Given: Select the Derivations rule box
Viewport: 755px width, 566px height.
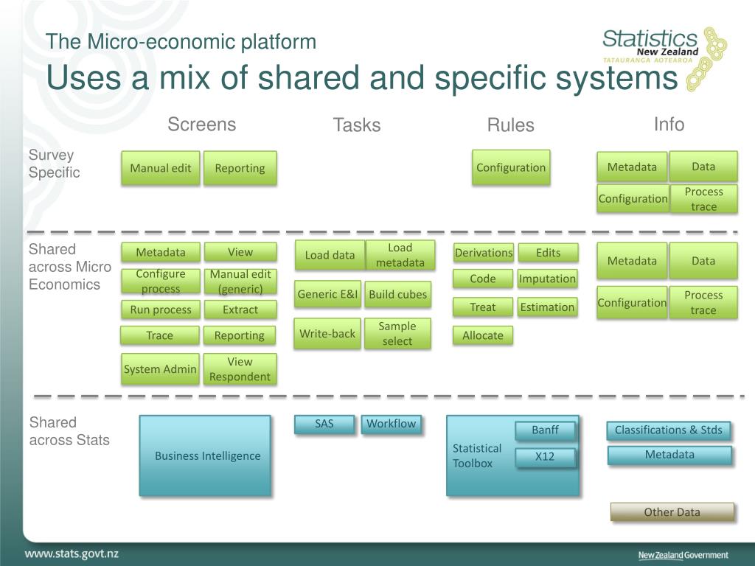Looking at the screenshot, I should click(484, 253).
